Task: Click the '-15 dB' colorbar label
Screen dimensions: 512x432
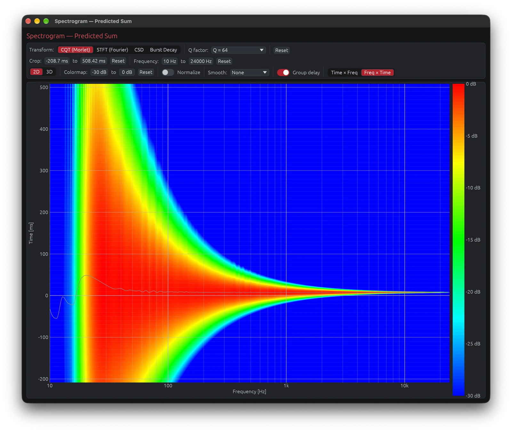Action: click(x=473, y=240)
